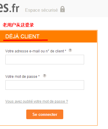The width and height of the screenshot is (108, 129).
Task: Click the Espace sécurisé text
Action: (x=41, y=10)
